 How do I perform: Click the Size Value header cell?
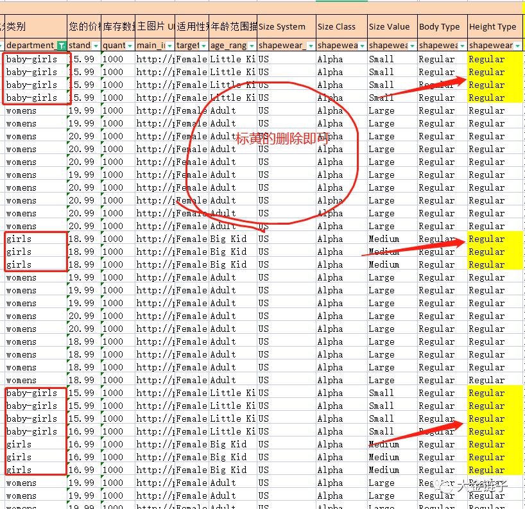coord(392,27)
